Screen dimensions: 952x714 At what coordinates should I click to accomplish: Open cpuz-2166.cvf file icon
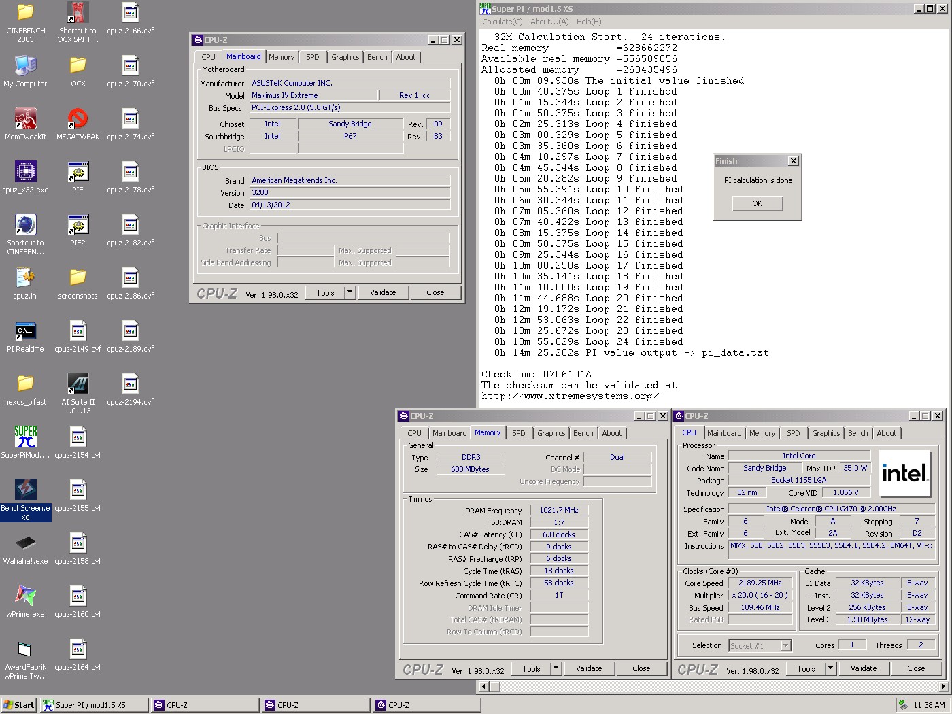[130, 13]
